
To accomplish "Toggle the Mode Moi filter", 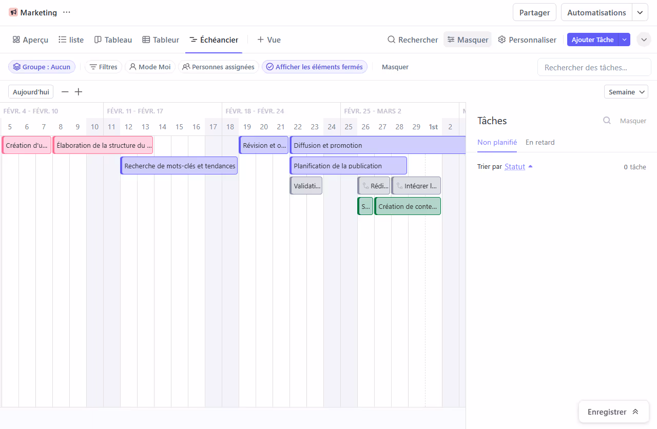I will (150, 67).
